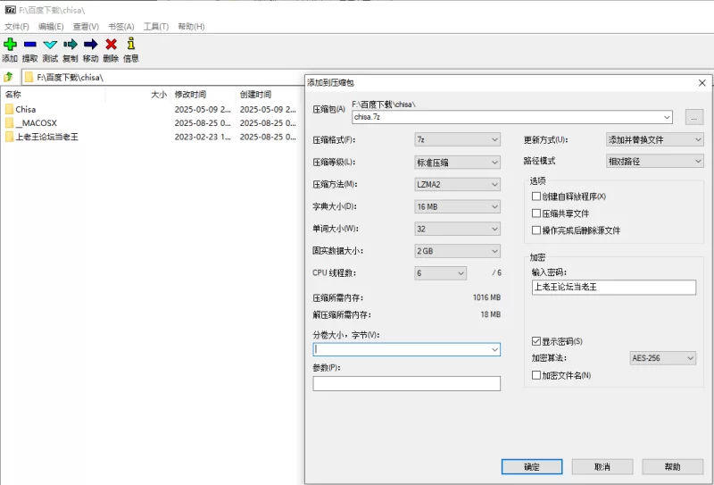Image resolution: width=714 pixels, height=485 pixels.
Task: Open 固实数据大小 dropdown showing 2 GB
Action: click(457, 251)
